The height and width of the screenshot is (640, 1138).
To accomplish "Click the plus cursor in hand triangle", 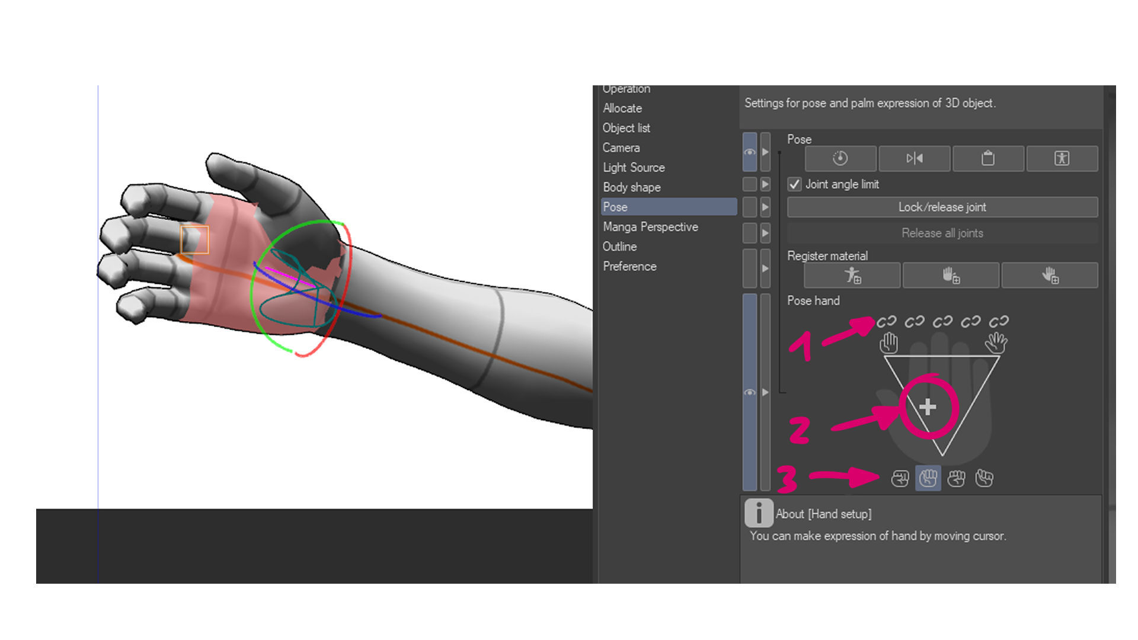I will [928, 407].
